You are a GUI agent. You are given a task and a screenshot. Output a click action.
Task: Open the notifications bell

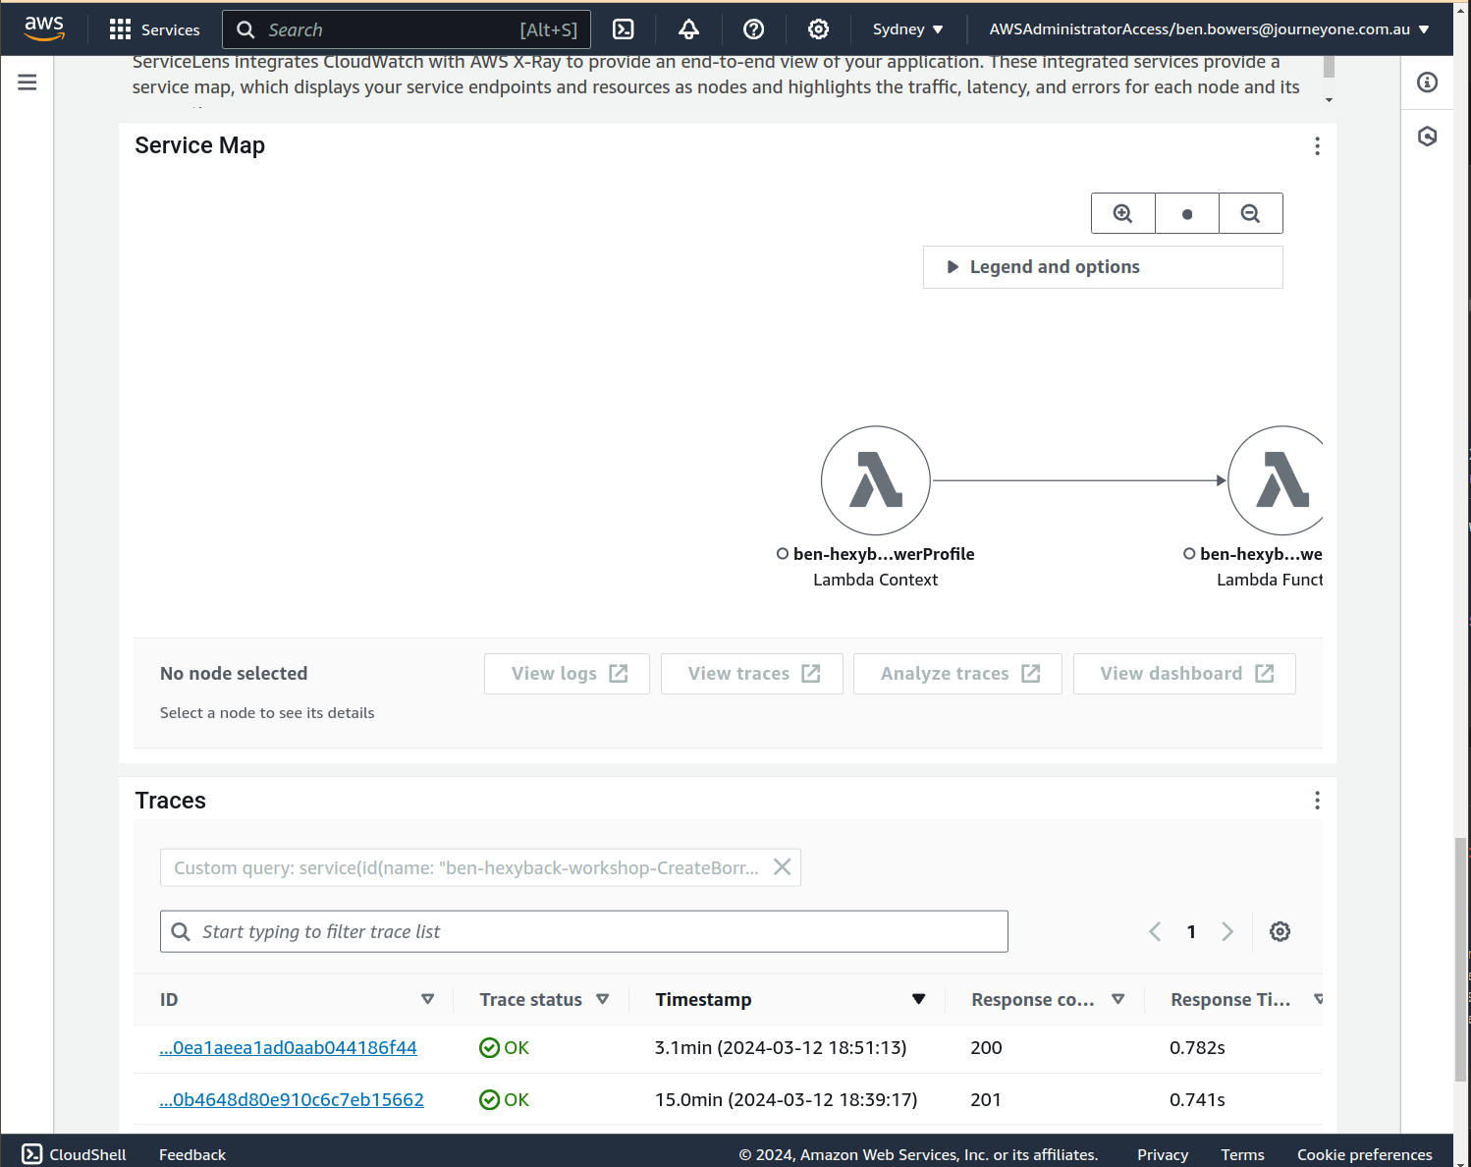pyautogui.click(x=689, y=29)
